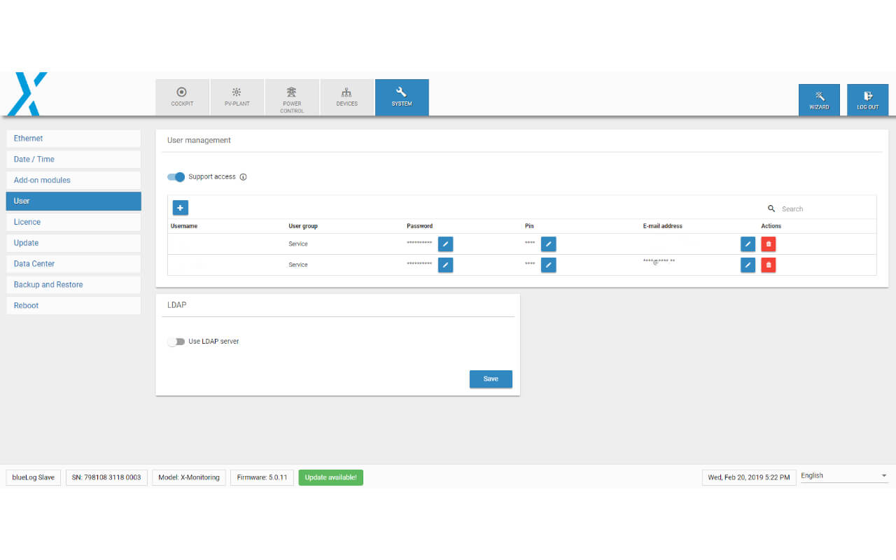
Task: Edit the second user's account details
Action: pyautogui.click(x=748, y=265)
